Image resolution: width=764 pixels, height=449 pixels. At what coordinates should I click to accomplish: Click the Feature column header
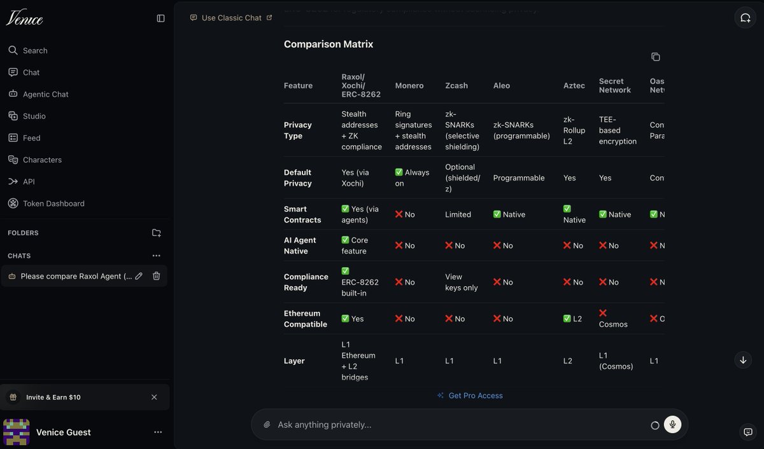click(298, 85)
